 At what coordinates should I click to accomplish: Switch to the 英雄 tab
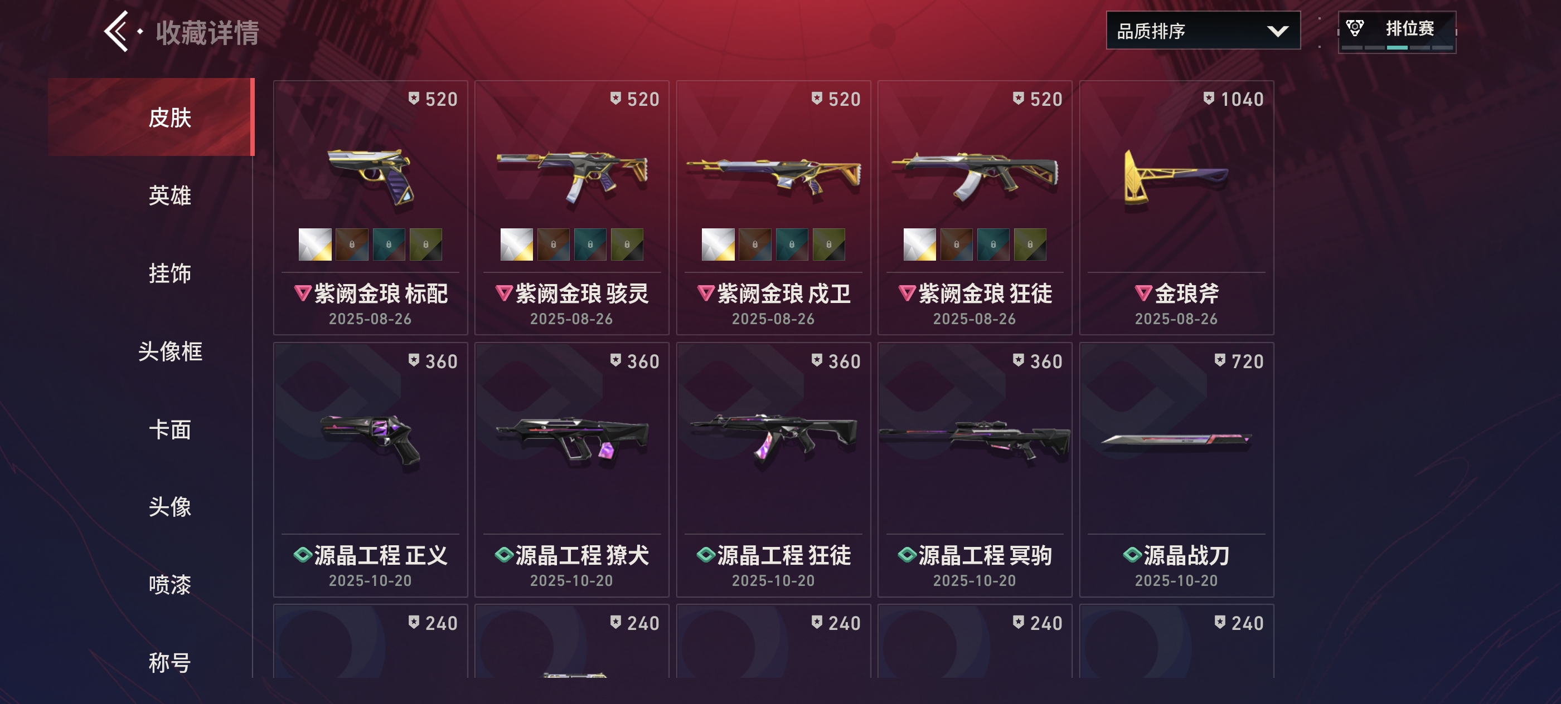pos(169,195)
